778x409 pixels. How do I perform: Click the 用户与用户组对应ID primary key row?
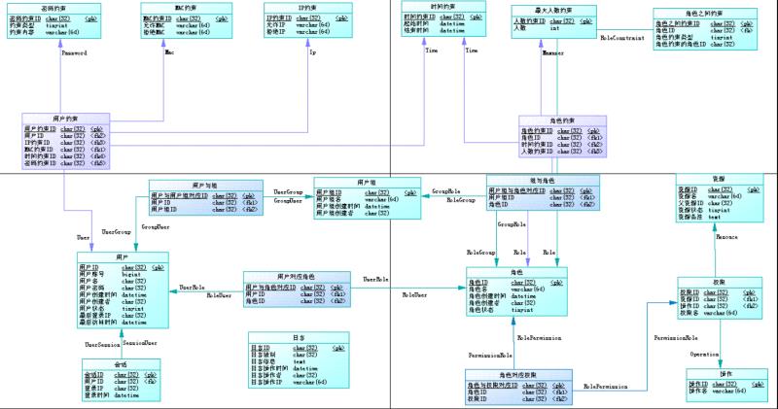205,196
